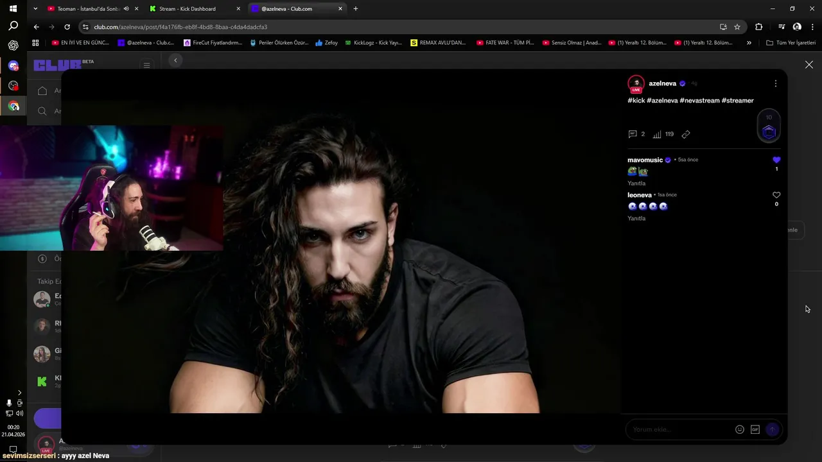The width and height of the screenshot is (822, 462).
Task: Open the KickLogz bookmark
Action: [x=374, y=43]
